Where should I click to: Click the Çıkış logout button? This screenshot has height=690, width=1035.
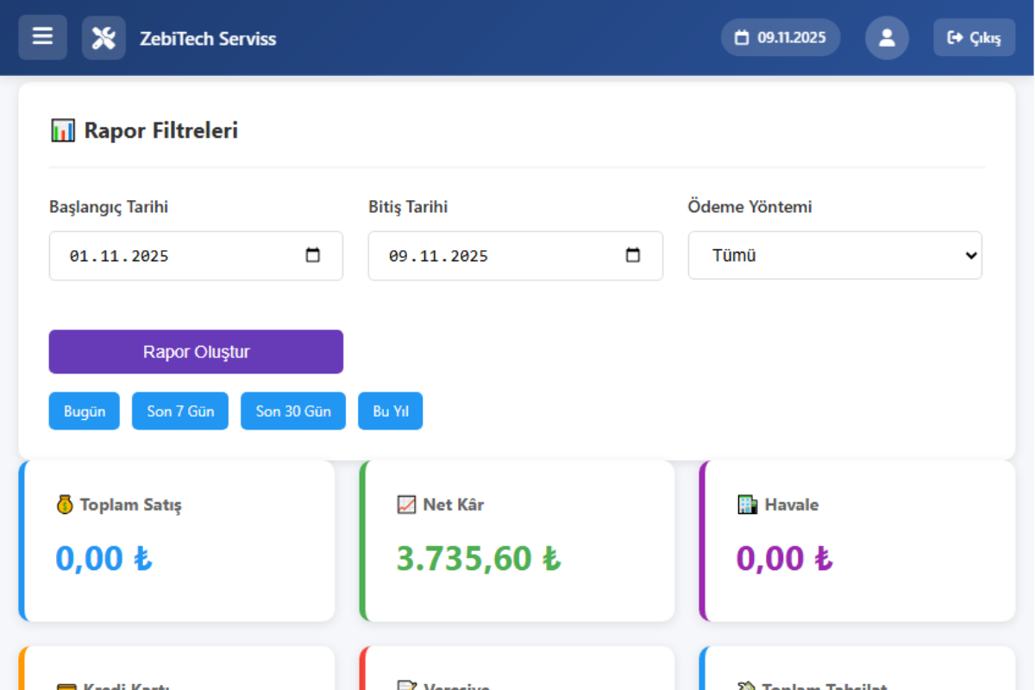coord(974,38)
